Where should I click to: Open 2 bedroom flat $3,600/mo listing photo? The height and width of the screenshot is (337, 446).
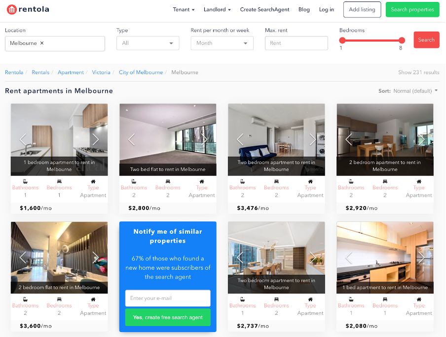[x=59, y=257]
